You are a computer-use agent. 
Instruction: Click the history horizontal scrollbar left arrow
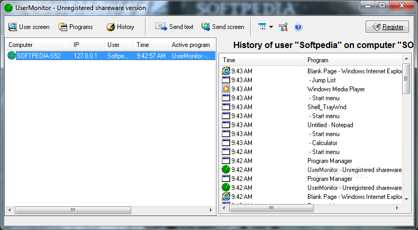coord(224,208)
